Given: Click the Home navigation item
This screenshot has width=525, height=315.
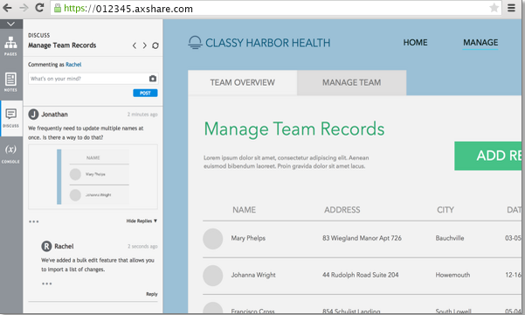Looking at the screenshot, I should tap(415, 43).
